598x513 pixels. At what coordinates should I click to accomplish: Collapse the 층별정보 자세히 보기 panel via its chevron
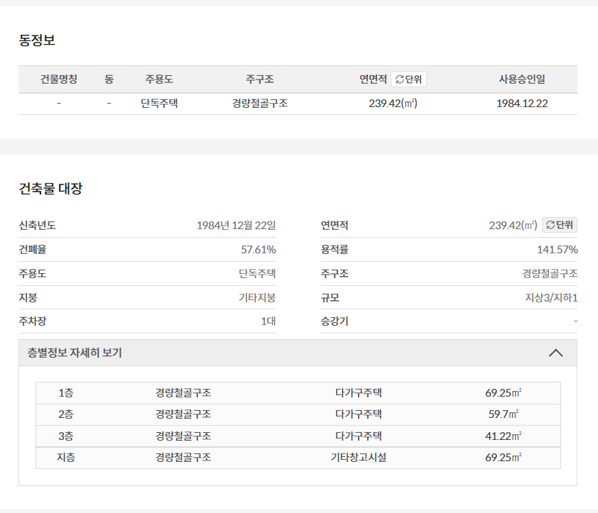click(x=555, y=353)
